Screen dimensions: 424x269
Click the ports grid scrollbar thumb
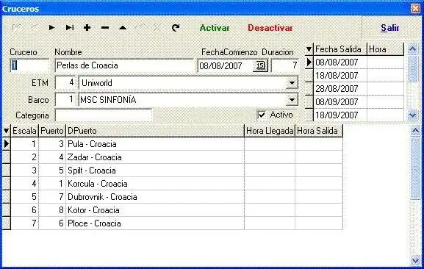(x=415, y=168)
